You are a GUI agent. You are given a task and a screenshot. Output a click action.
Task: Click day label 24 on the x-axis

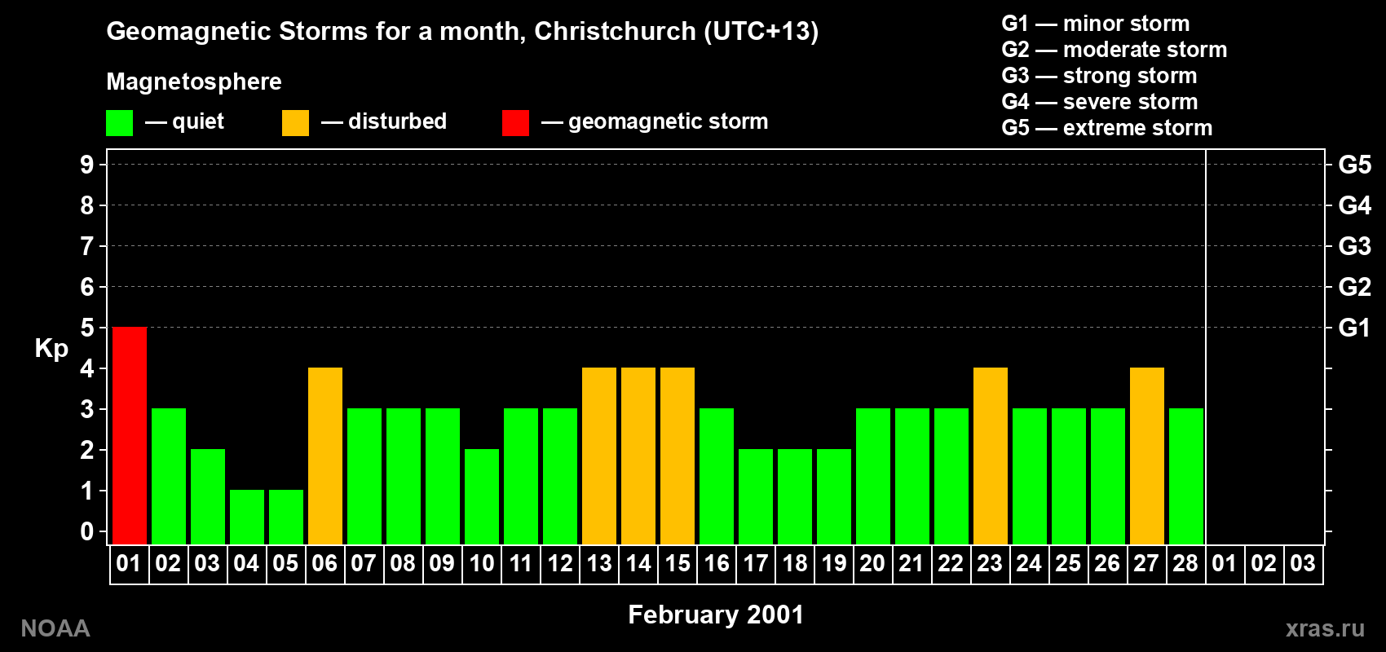1029,563
